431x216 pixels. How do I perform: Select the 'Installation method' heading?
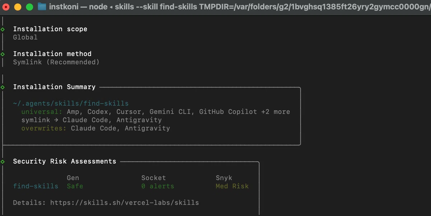(x=52, y=54)
